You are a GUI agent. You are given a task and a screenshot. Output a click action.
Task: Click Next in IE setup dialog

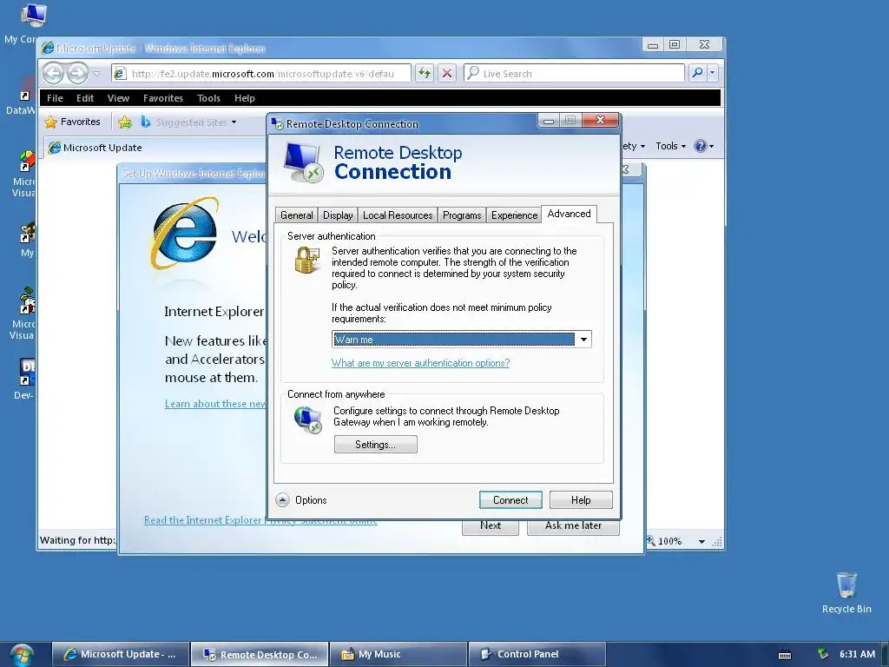[x=491, y=526]
